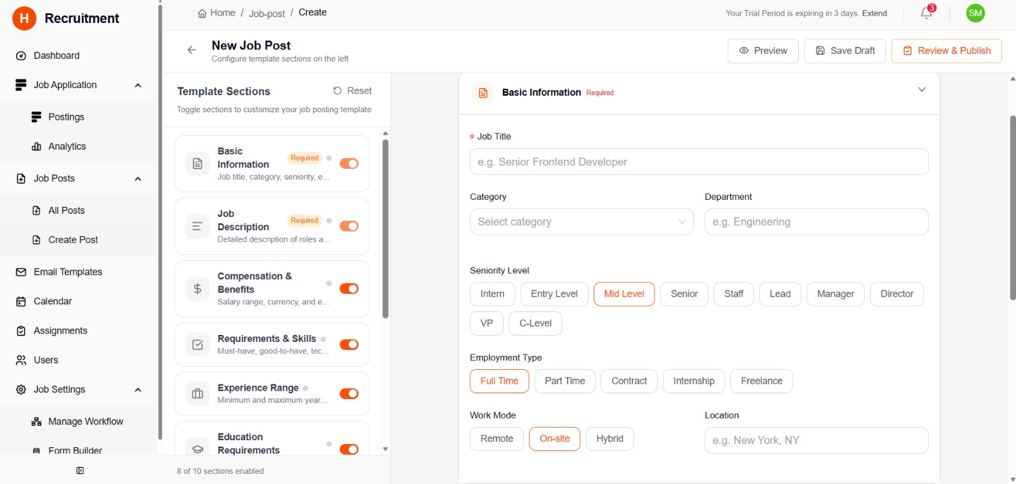Screen dimensions: 1016x484
Task: Open the Select category dropdown
Action: [x=581, y=222]
